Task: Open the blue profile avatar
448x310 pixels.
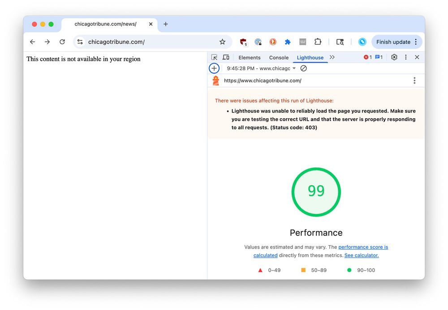Action: coord(362,42)
